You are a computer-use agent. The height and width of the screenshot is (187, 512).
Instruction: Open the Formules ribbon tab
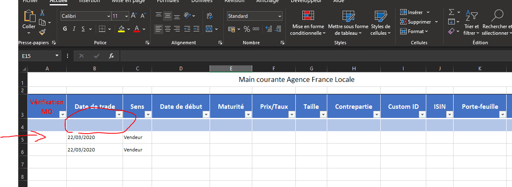(167, 1)
